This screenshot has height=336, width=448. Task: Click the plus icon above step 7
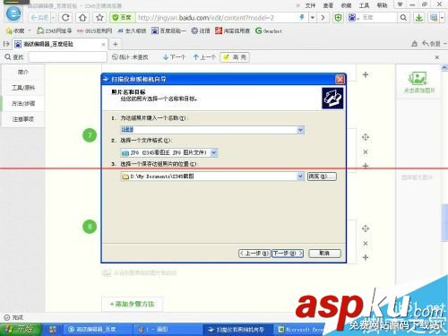(x=366, y=74)
